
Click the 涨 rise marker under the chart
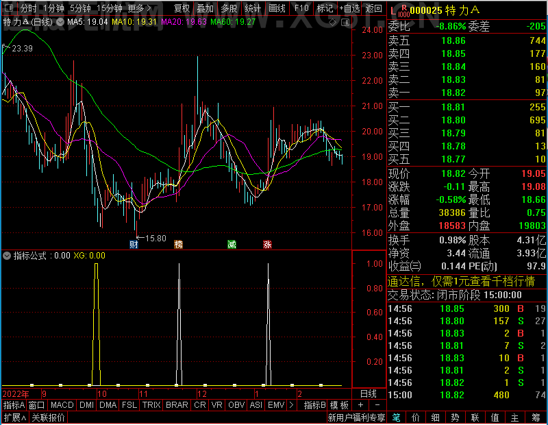click(x=267, y=244)
